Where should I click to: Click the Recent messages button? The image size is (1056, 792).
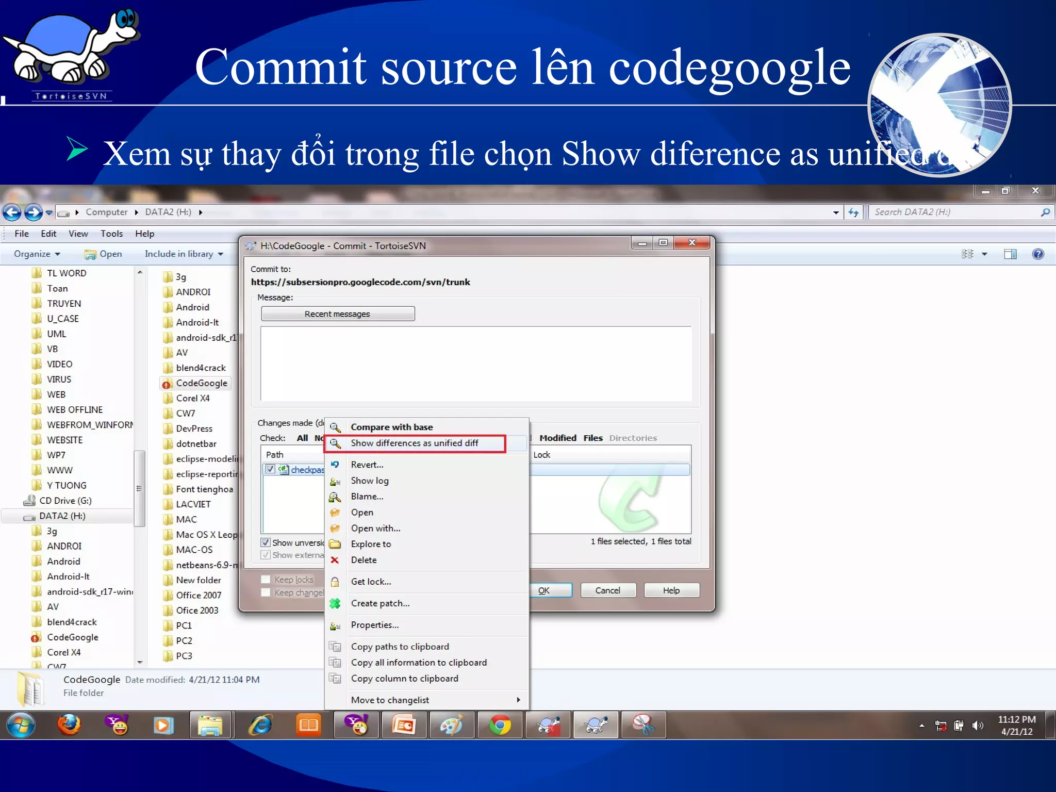(338, 313)
